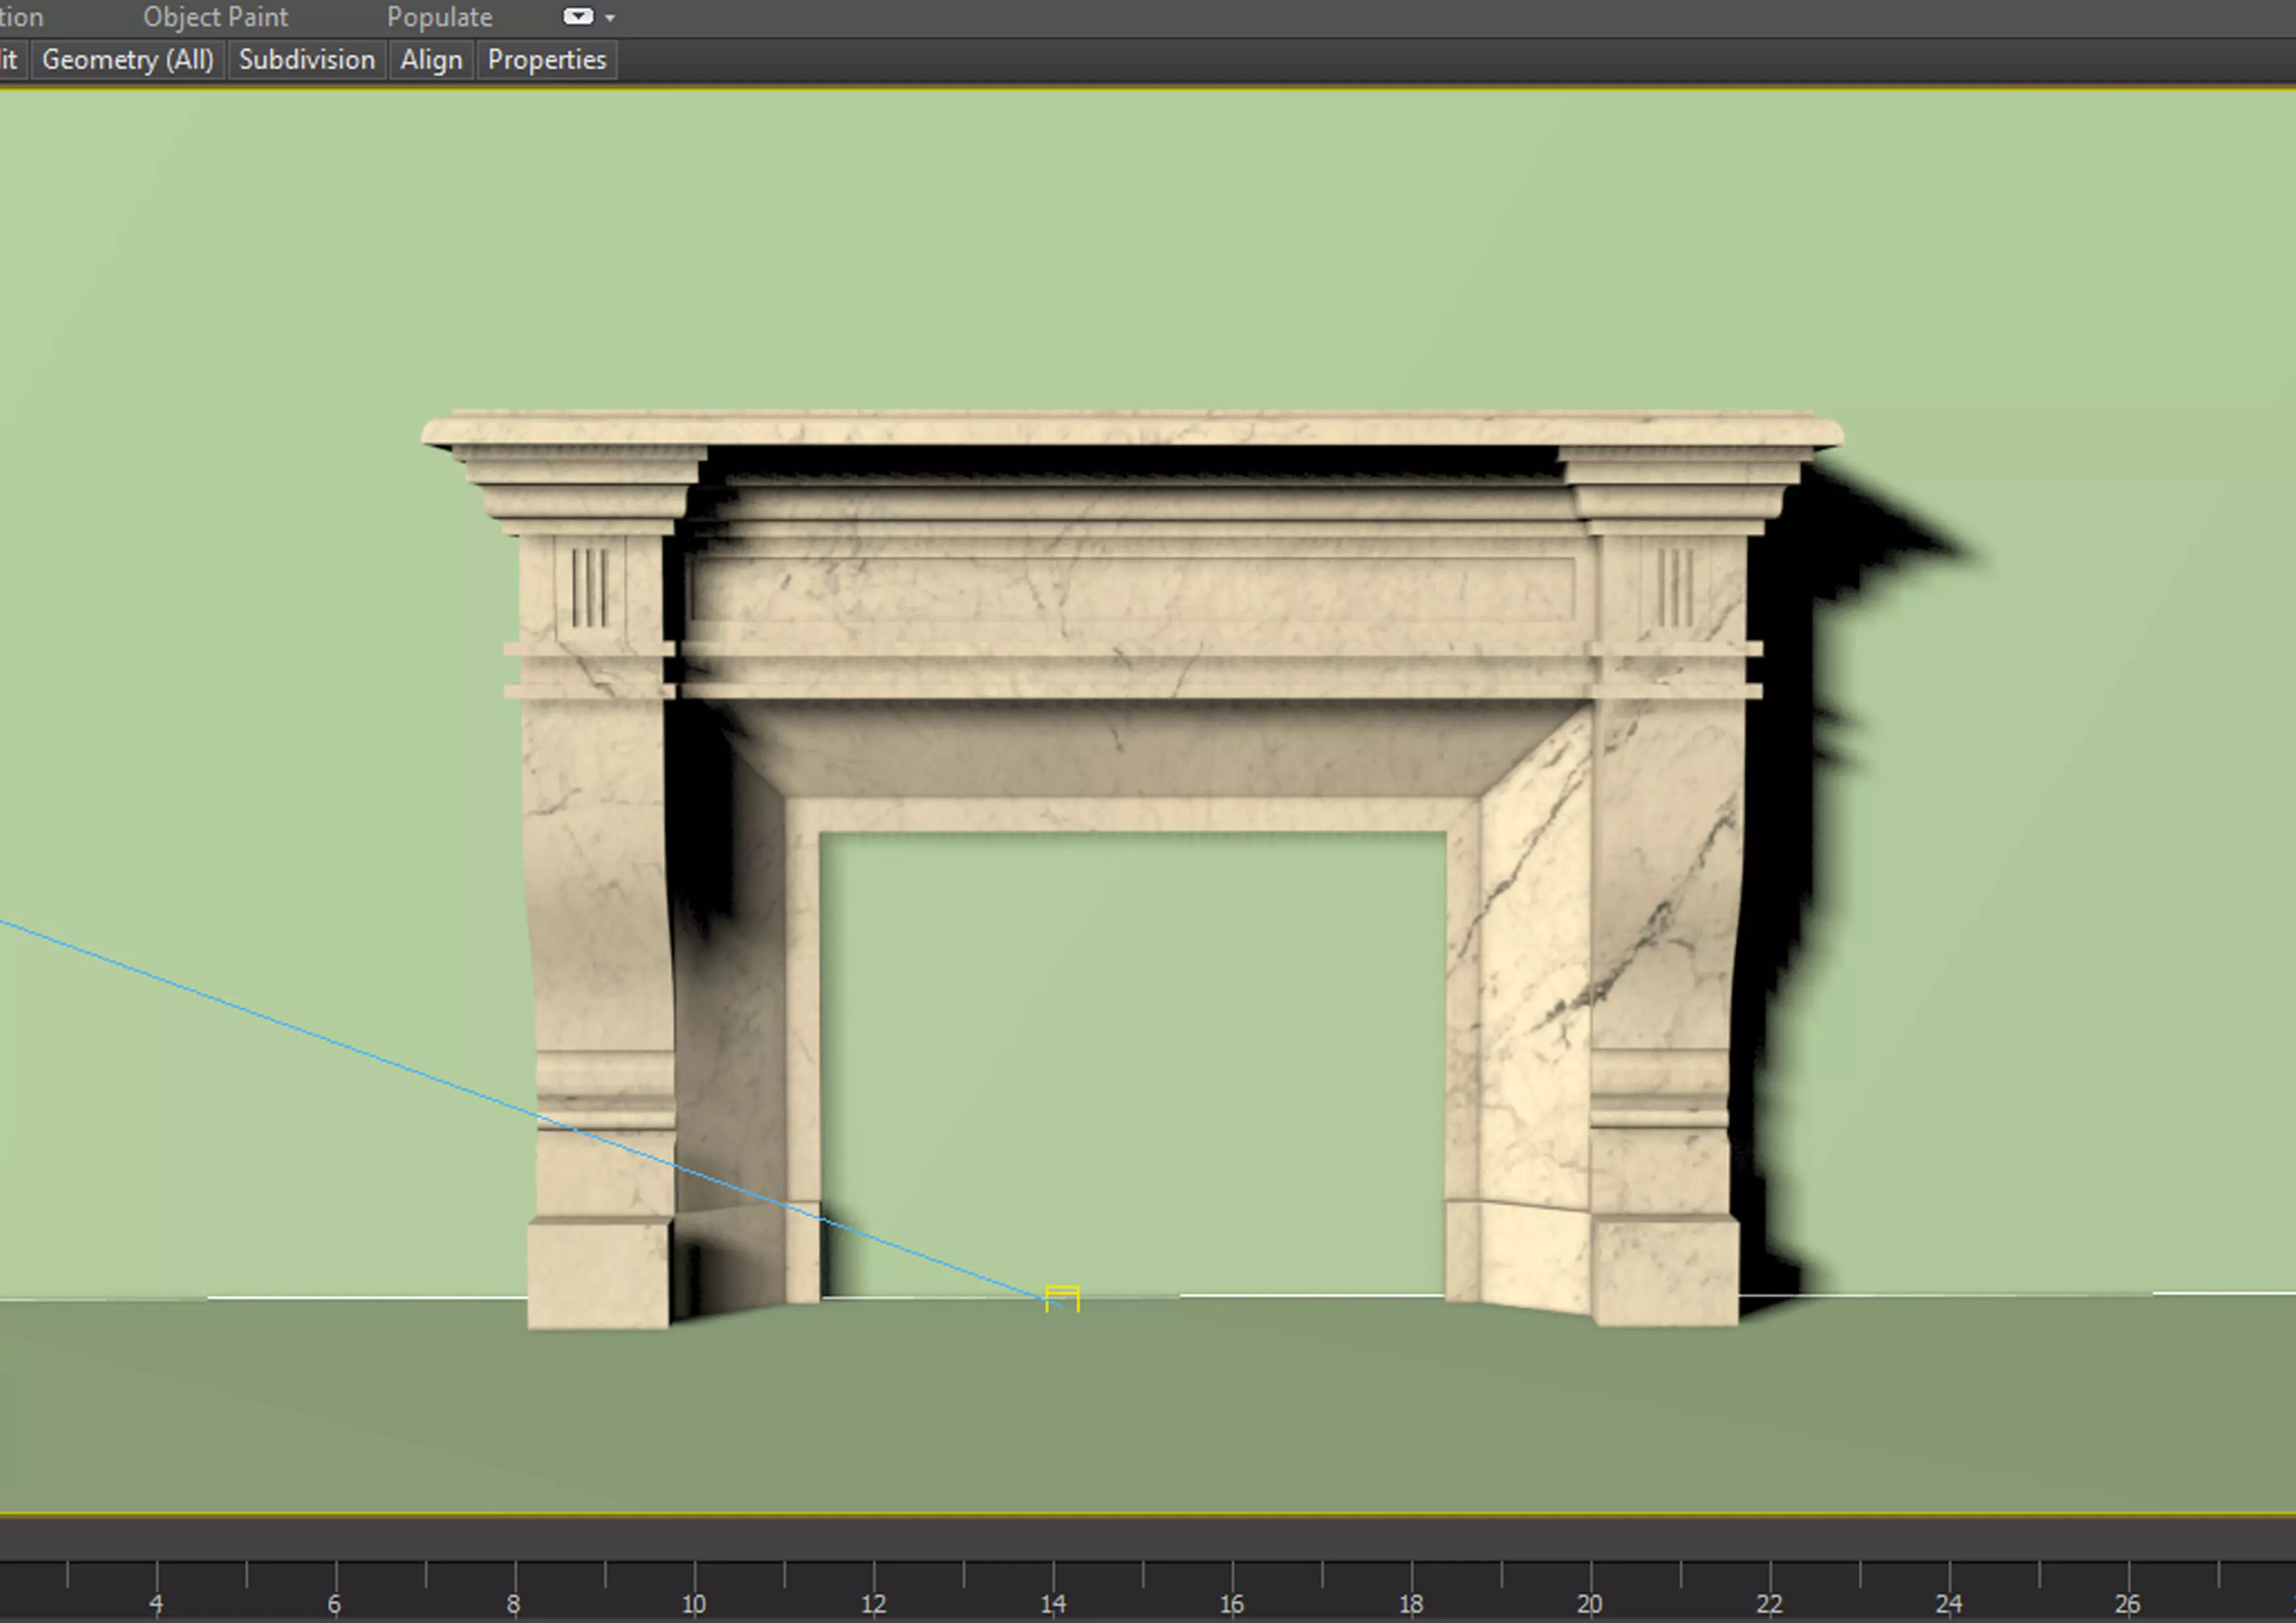Expand the Geometry (All) panel
The height and width of the screenshot is (1623, 2296).
128,60
